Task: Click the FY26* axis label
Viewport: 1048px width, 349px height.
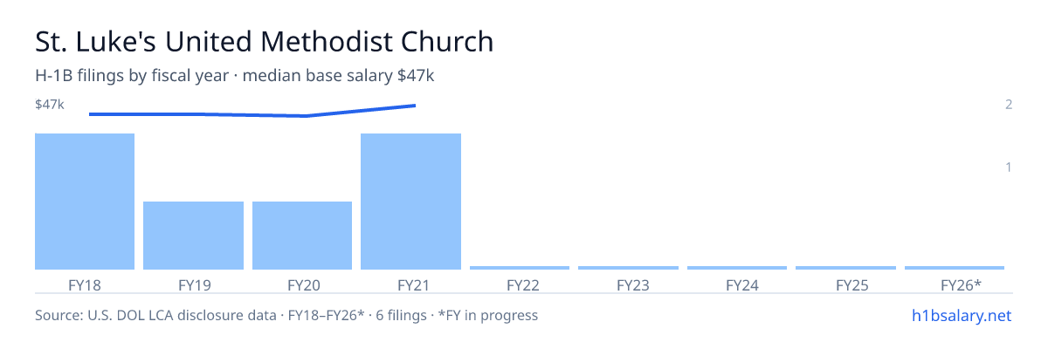Action: coord(961,284)
